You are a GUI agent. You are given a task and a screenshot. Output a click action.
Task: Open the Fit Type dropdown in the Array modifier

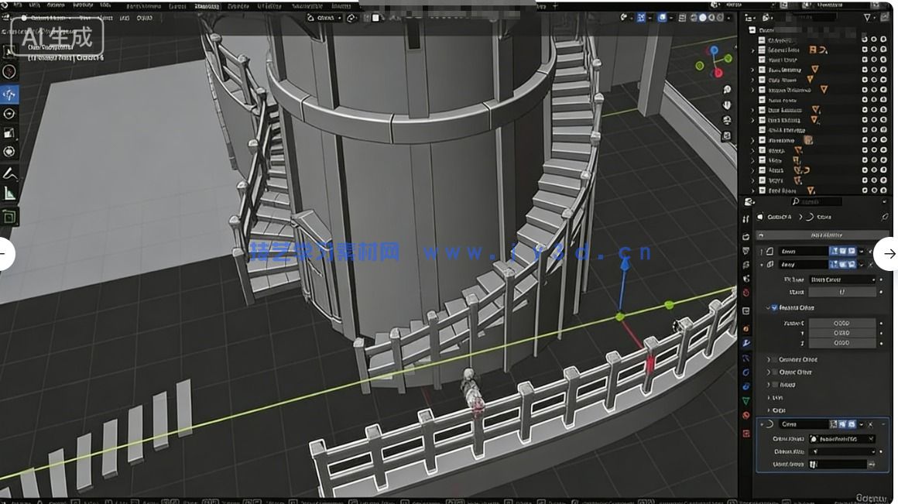pyautogui.click(x=843, y=278)
